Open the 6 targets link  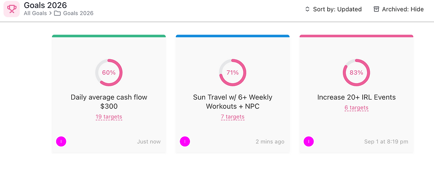pyautogui.click(x=356, y=107)
